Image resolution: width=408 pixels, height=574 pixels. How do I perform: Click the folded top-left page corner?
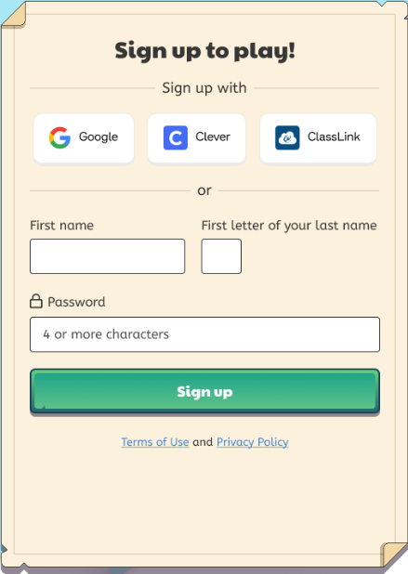point(14,16)
